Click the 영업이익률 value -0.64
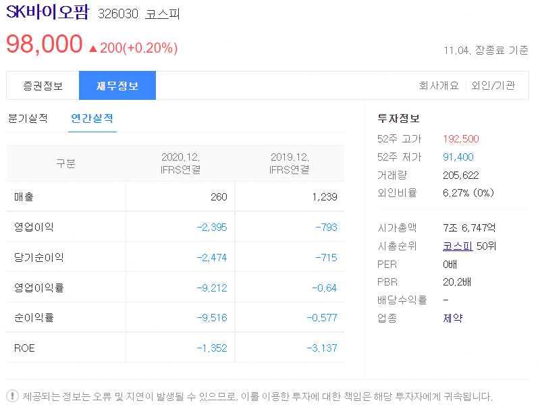Viewport: 540px width, 405px height. click(325, 288)
